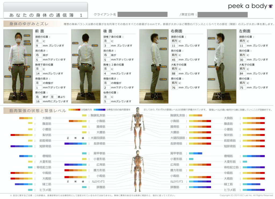Viewport: 275px width, 199px height.
Task: Open the 左側面 left-side posture photo
Action: point(221,66)
